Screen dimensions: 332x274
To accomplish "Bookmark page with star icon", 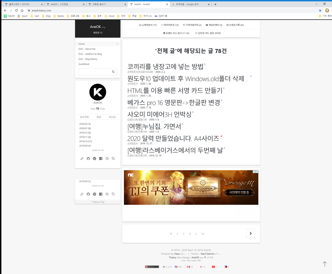I will point(320,10).
